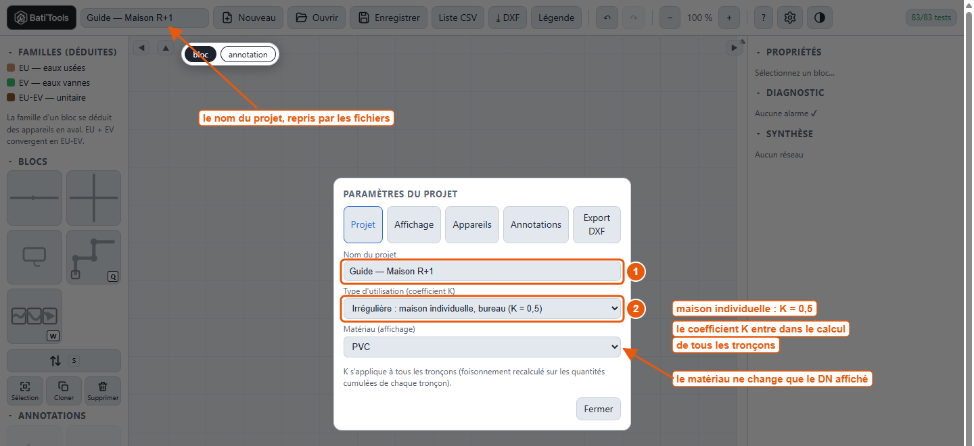Open the Matériau dropdown showing PVC

[482, 347]
